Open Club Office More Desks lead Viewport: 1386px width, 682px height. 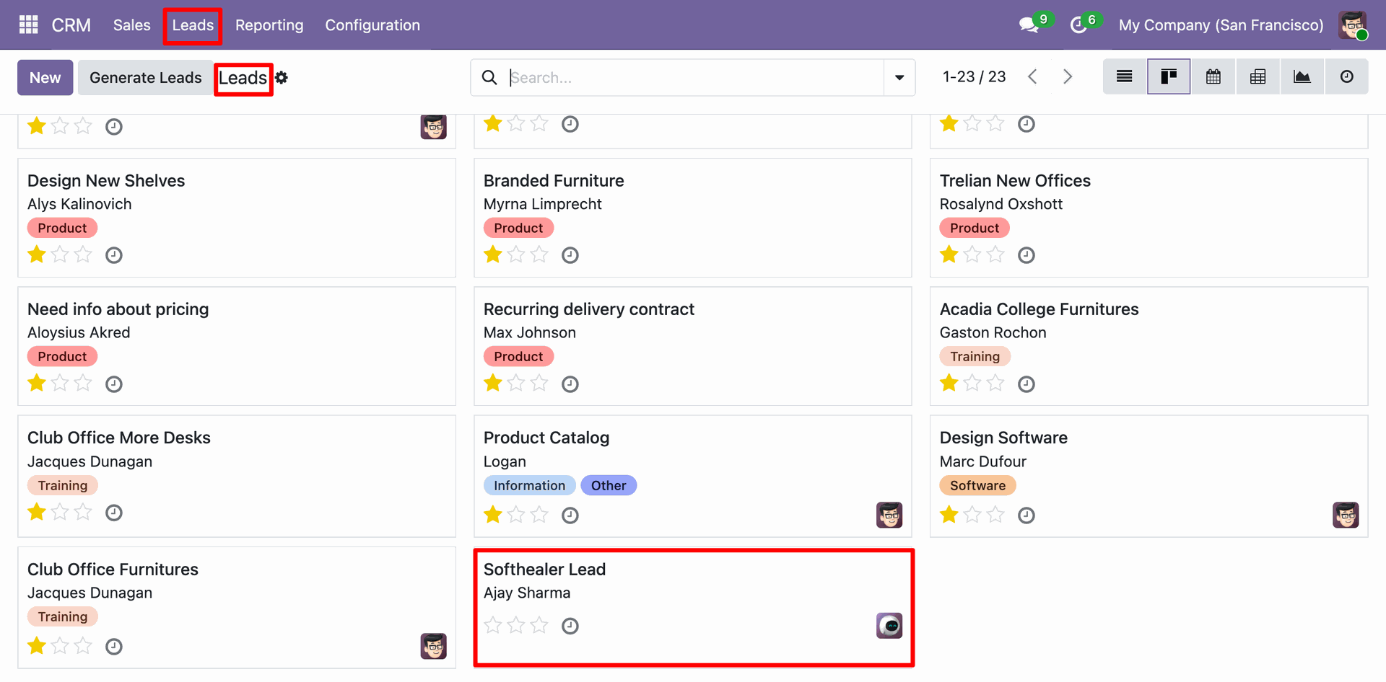[x=237, y=476]
